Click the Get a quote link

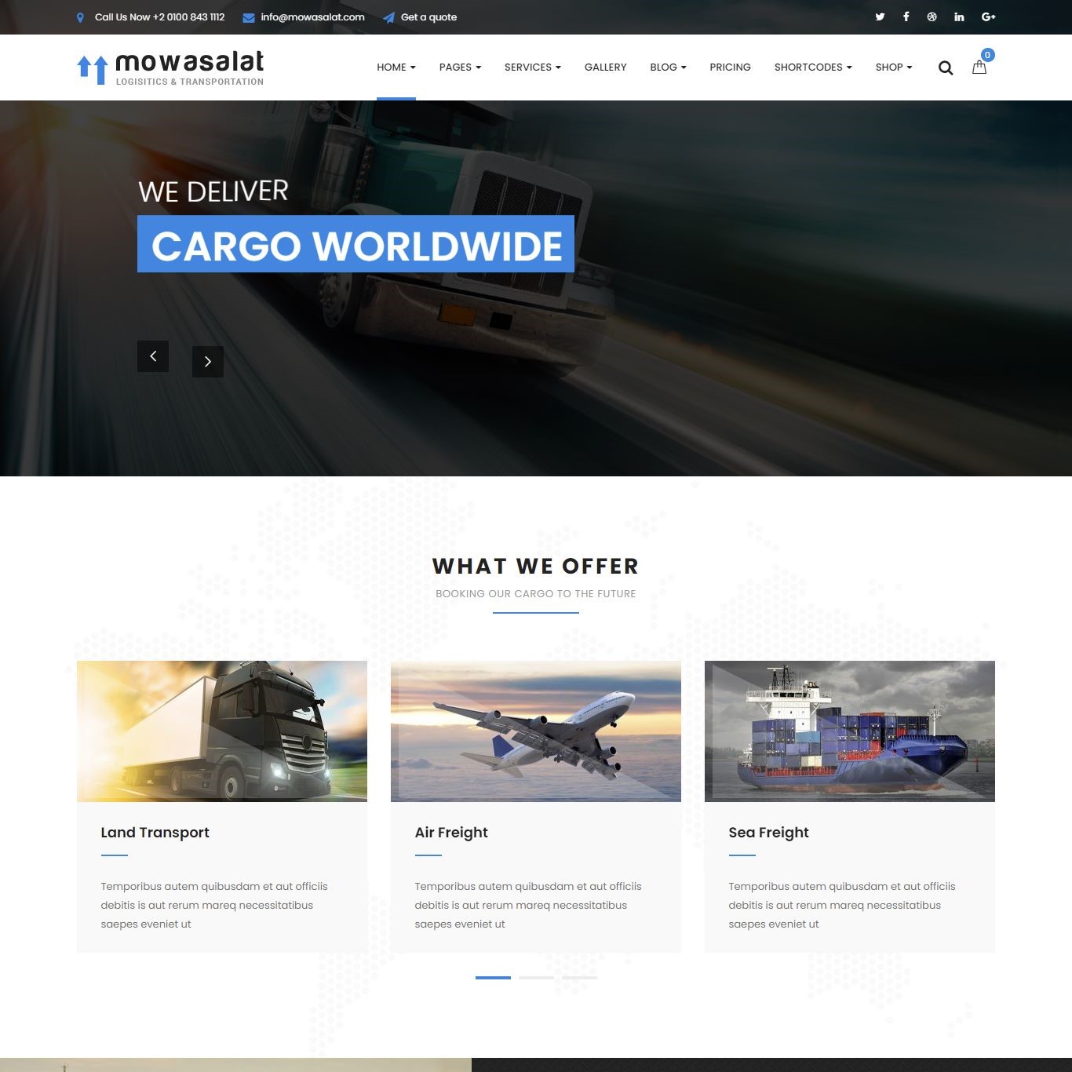(428, 17)
